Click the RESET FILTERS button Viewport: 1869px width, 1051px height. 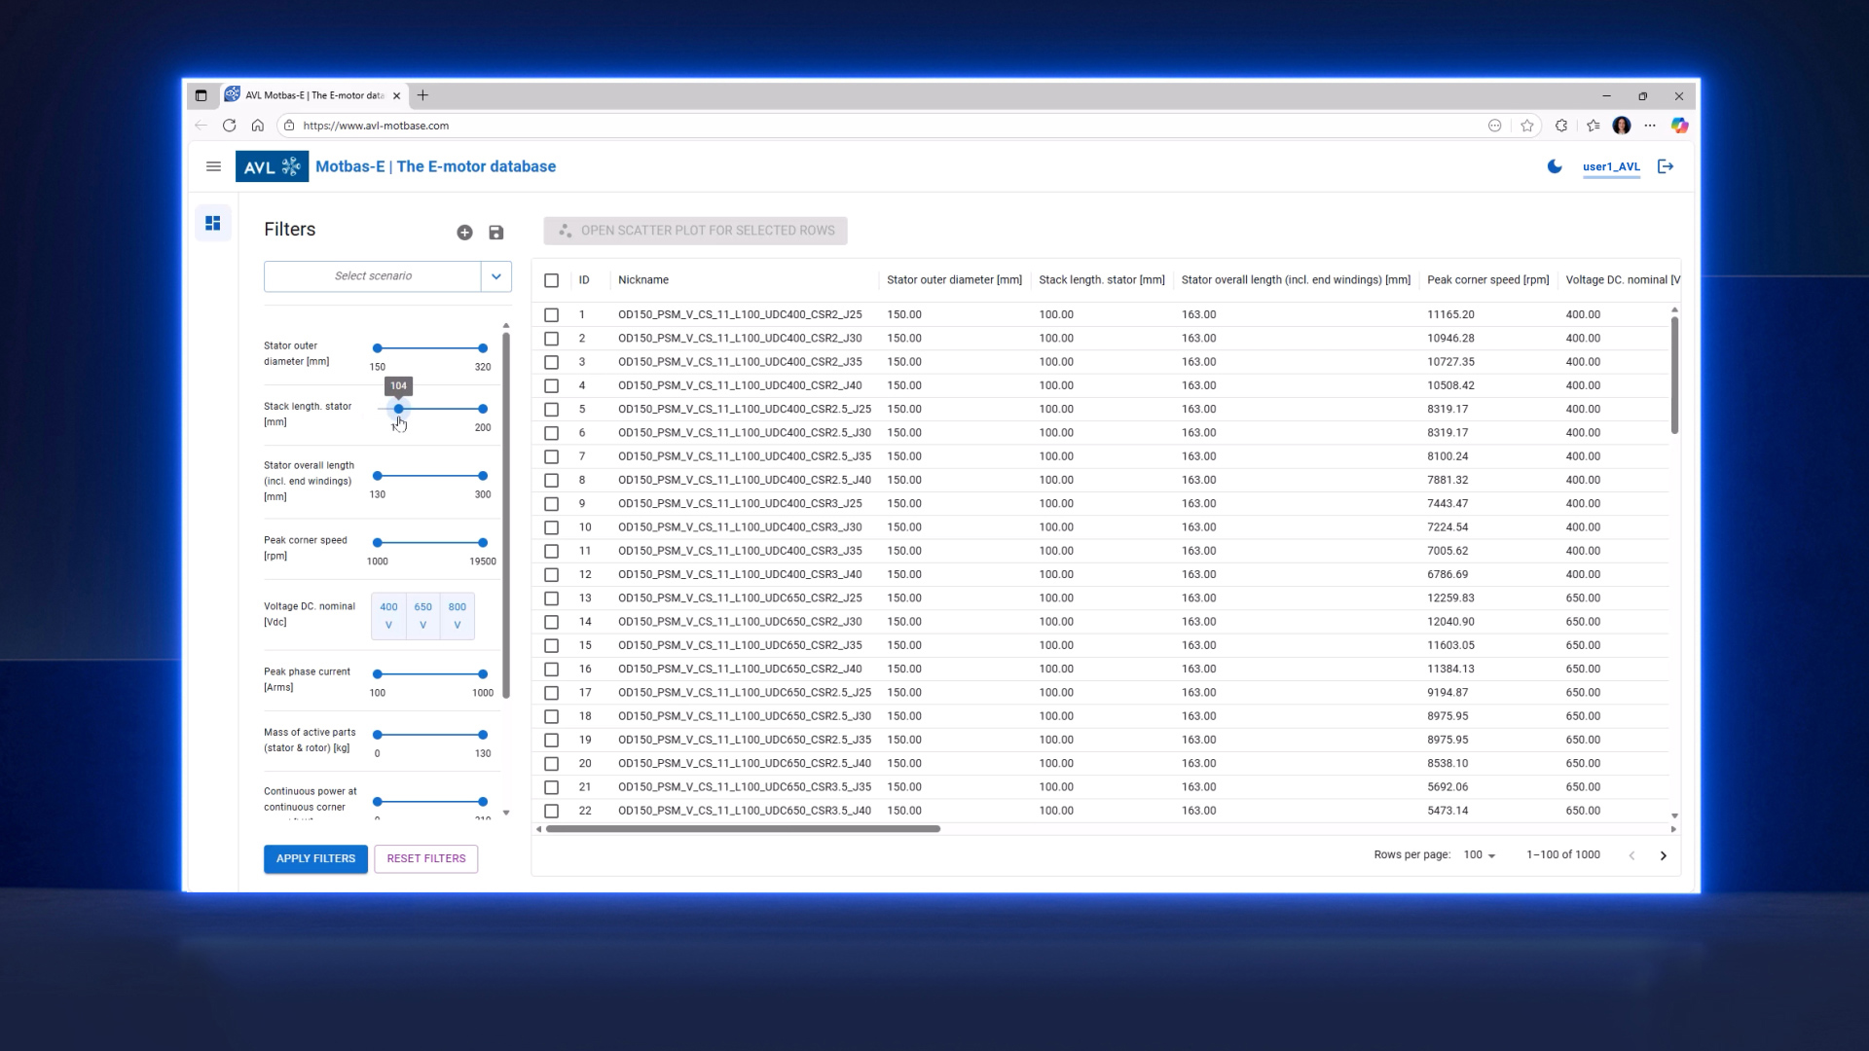(x=425, y=858)
